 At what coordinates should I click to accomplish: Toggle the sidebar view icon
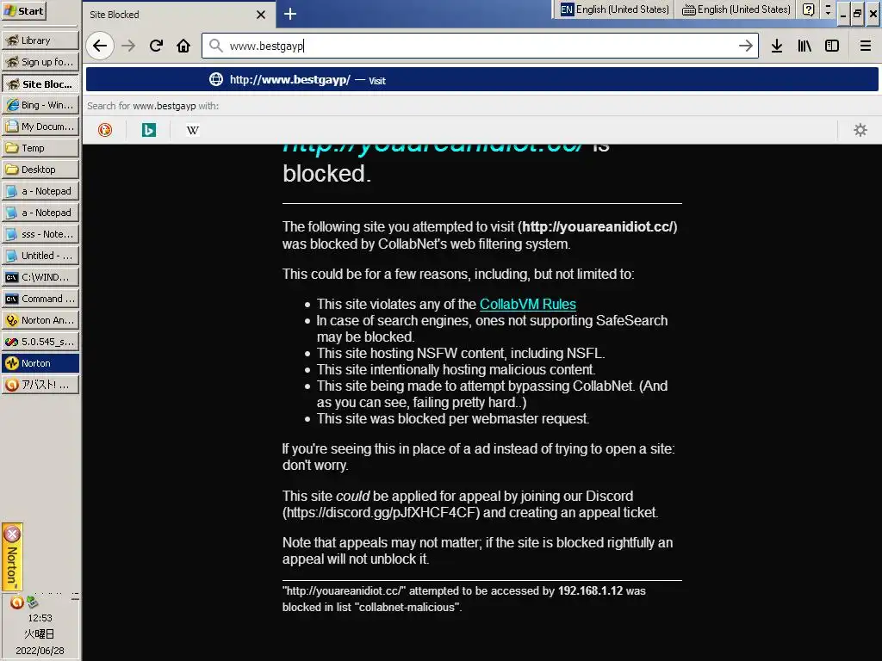click(x=832, y=46)
